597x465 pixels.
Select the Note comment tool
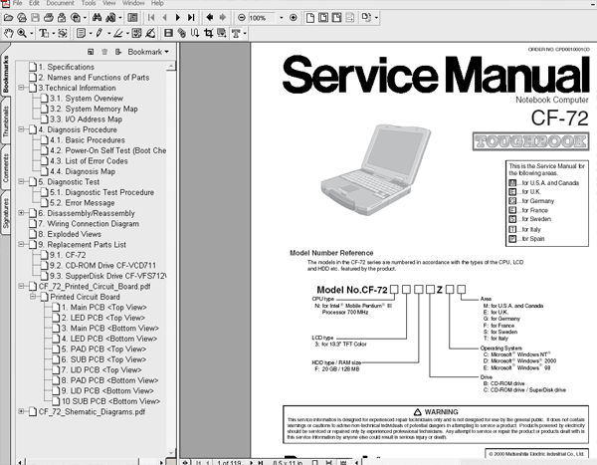click(x=81, y=34)
